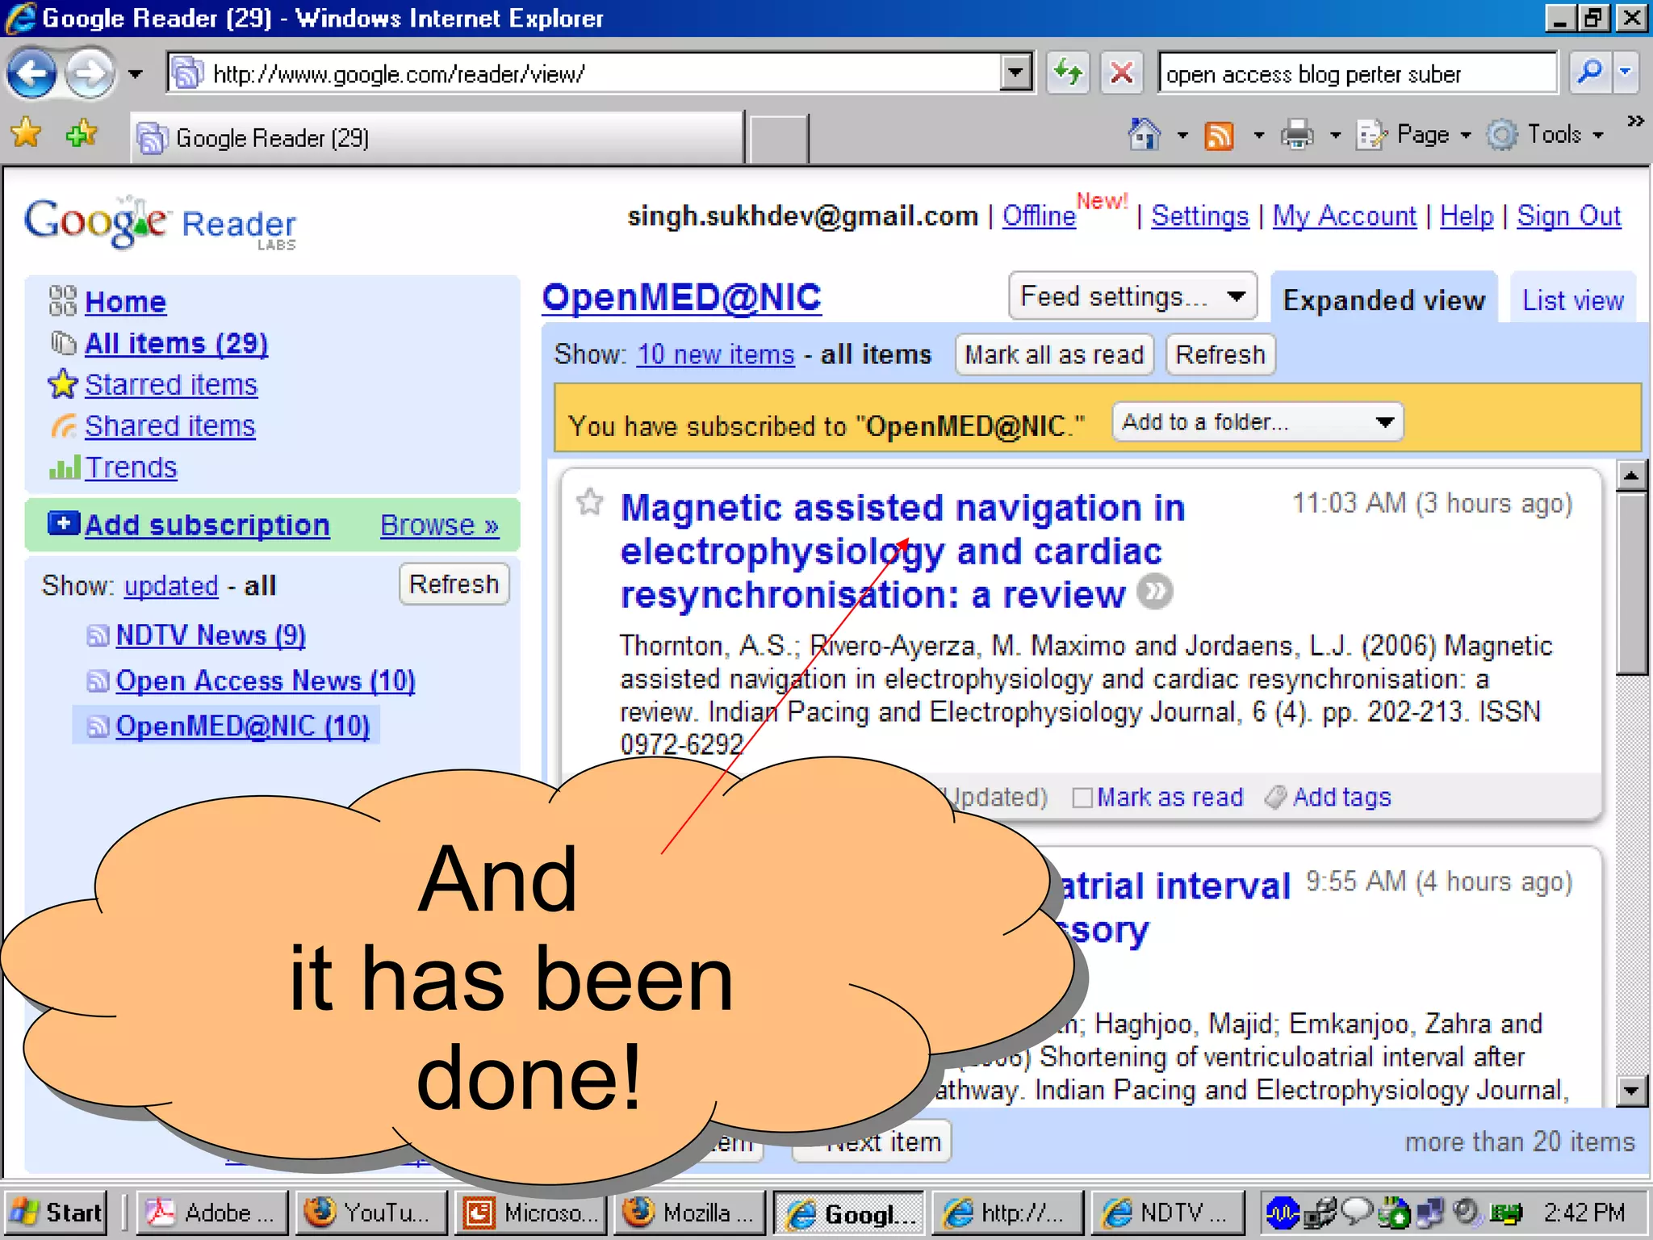This screenshot has width=1653, height=1240.
Task: Select the Google Reader (29) browser tab
Action: point(437,138)
